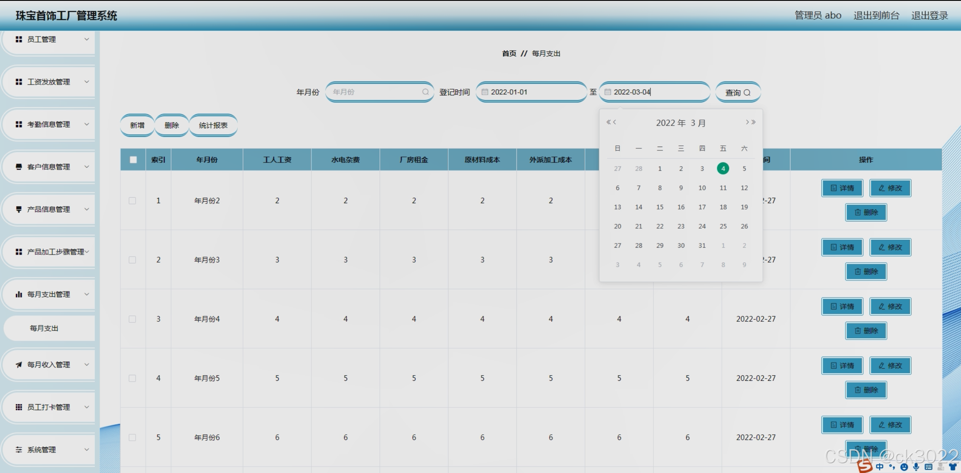Check the checkbox for row 年月份2
The width and height of the screenshot is (961, 473).
(132, 201)
